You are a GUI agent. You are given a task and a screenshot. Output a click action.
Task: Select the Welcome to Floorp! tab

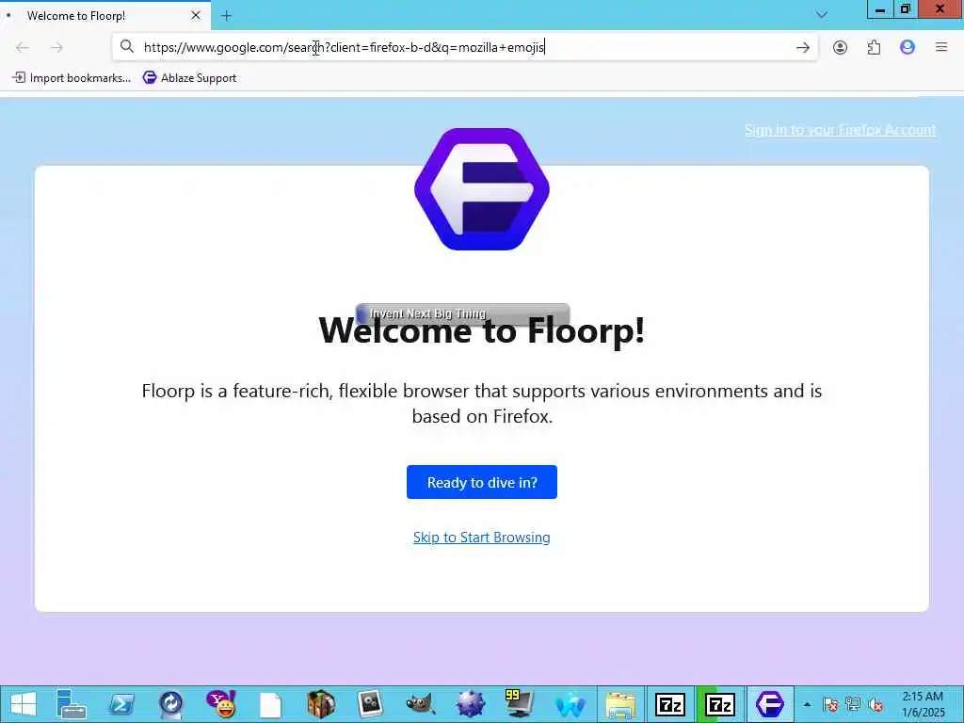(105, 15)
